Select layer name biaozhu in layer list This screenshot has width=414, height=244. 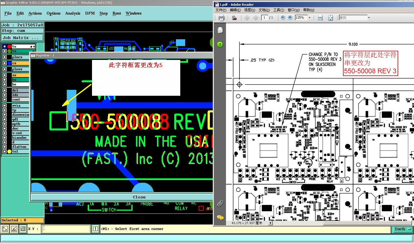(19, 138)
